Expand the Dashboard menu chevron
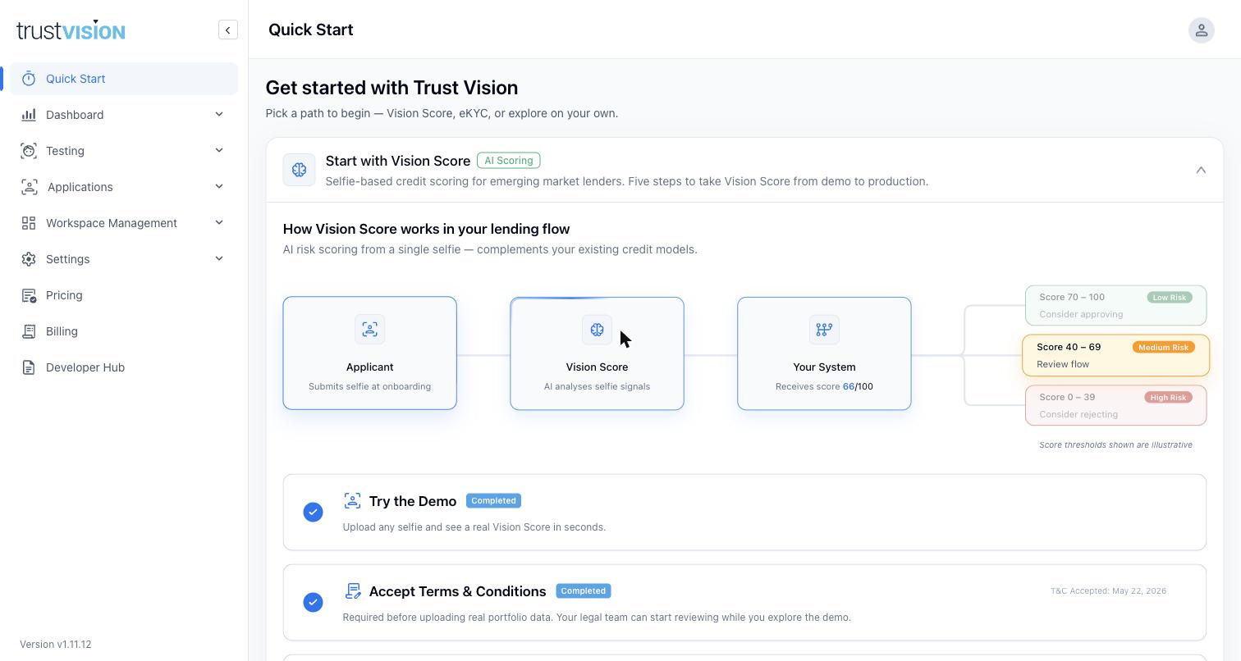Viewport: 1241px width, 661px height. (x=219, y=114)
